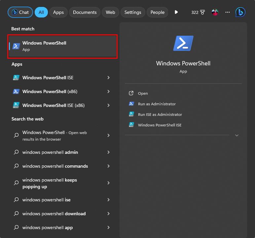The image size is (255, 238).
Task: Switch to the Web filter tab
Action: [110, 12]
